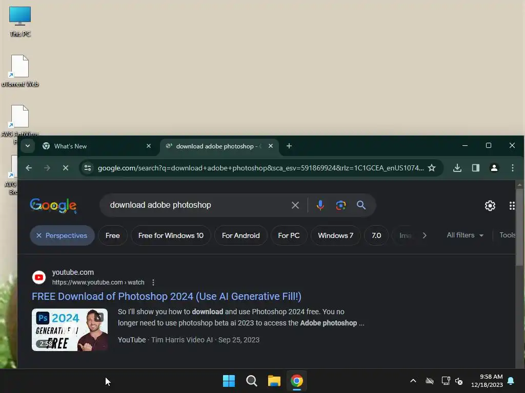Click the Photoshop 2024 video thumbnail
Screen dimensions: 525x393
click(x=70, y=330)
